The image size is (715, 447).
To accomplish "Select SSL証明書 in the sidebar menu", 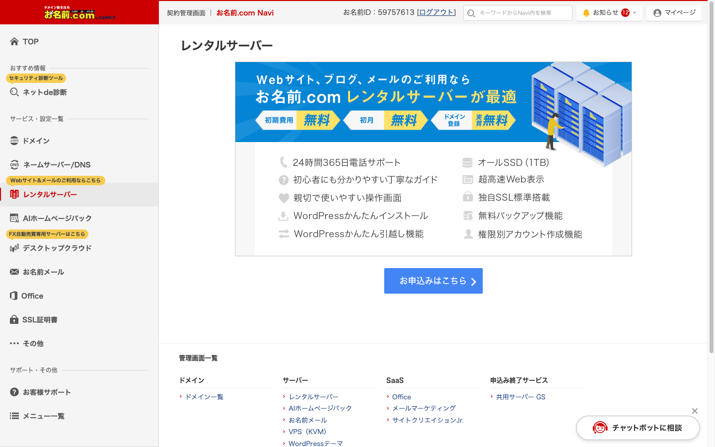I will tap(79, 319).
